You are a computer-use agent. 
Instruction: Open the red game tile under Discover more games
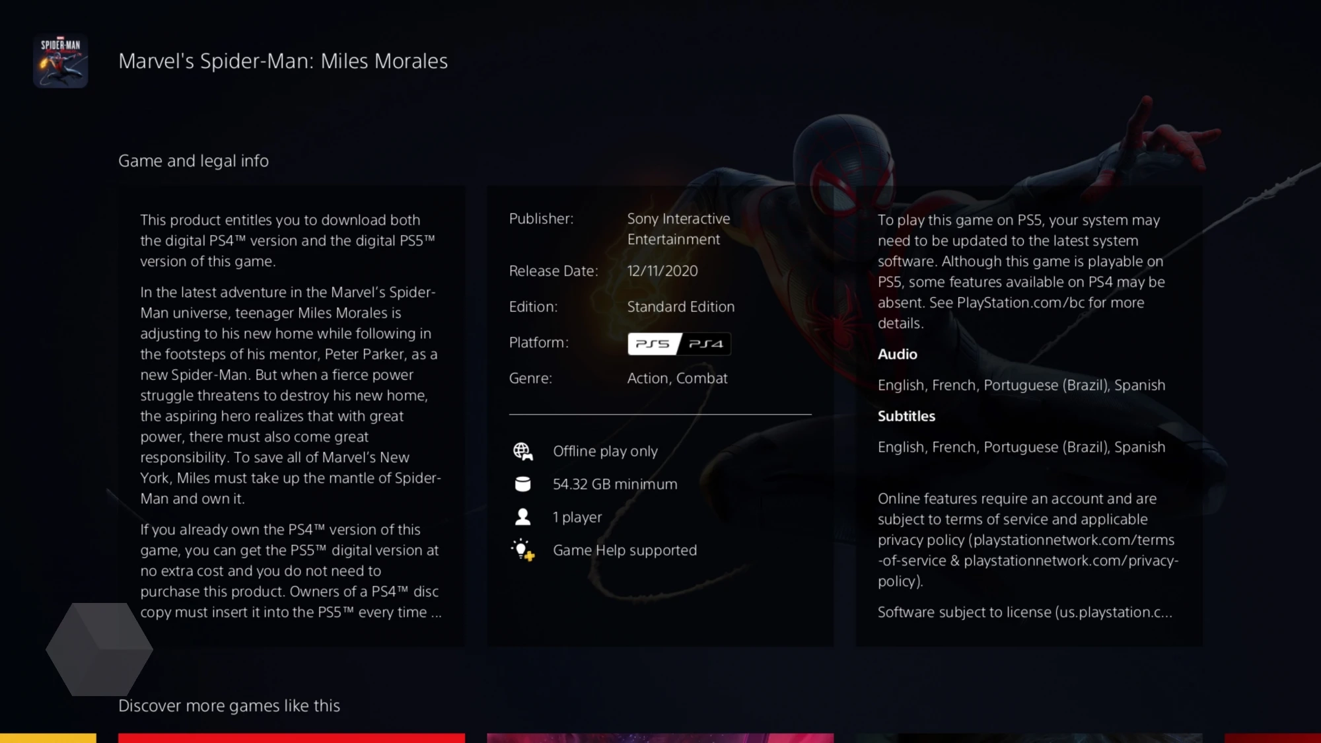291,738
